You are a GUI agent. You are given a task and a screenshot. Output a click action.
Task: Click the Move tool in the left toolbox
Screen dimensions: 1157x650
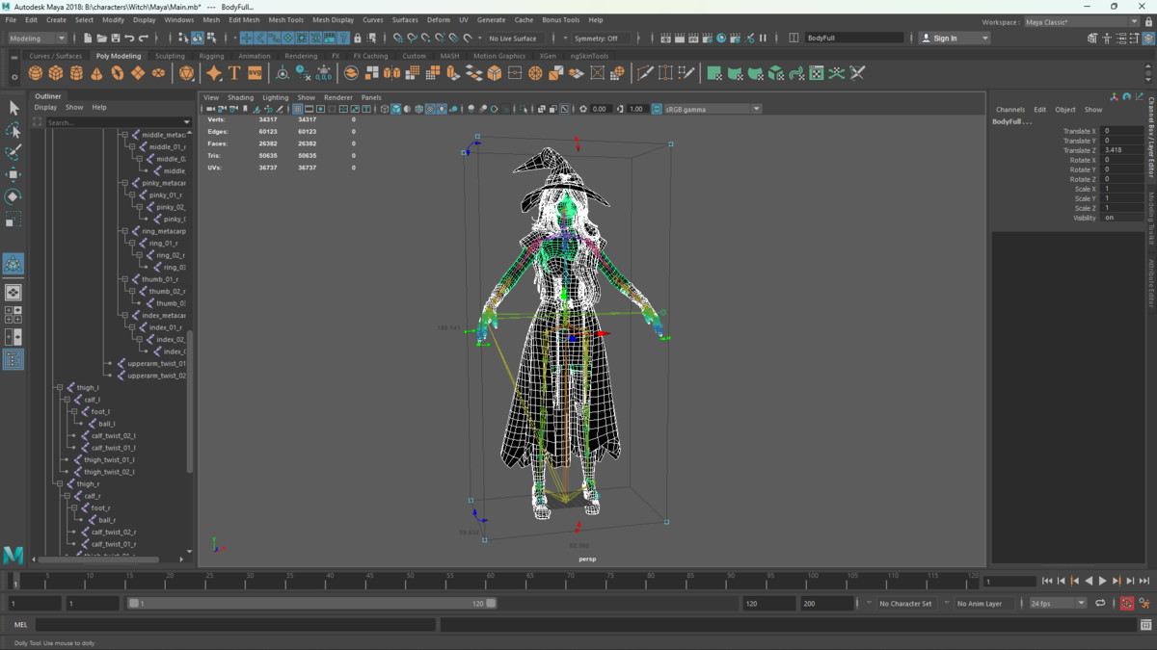coord(13,174)
